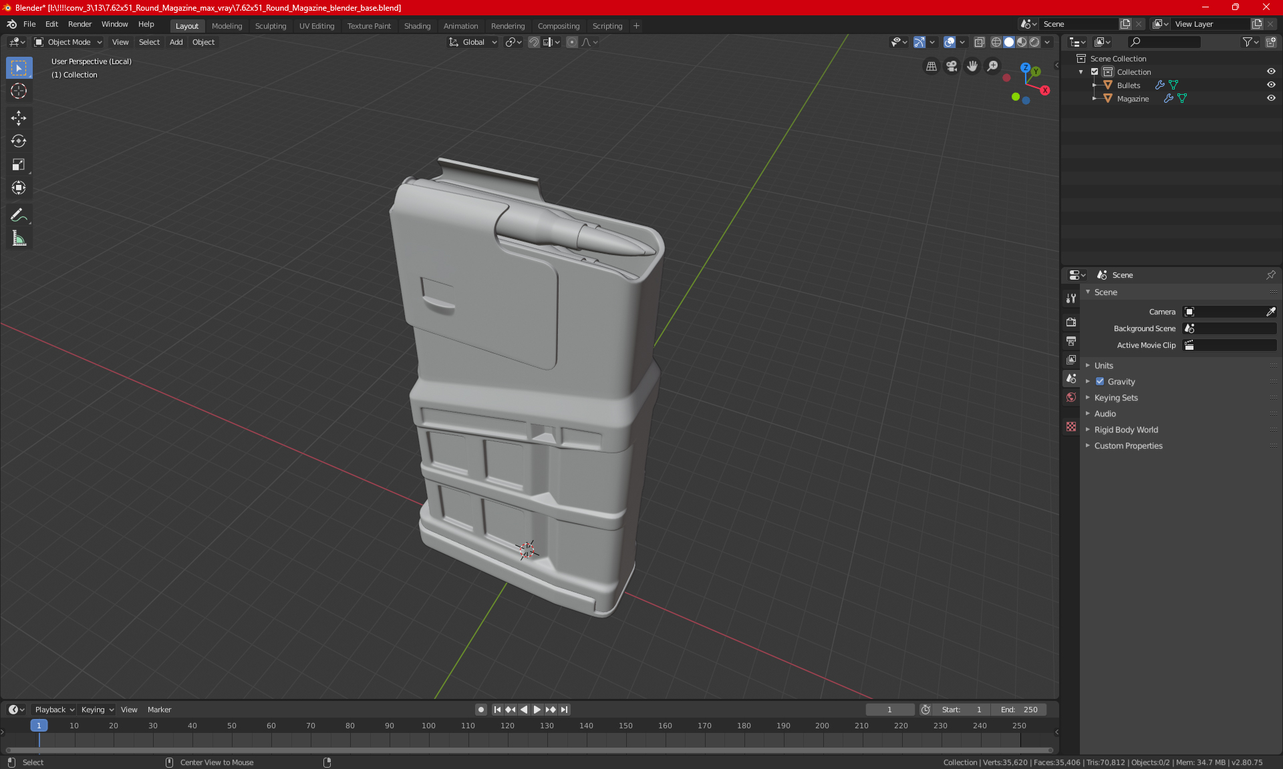Exclude Collection with its checkbox

tap(1095, 71)
